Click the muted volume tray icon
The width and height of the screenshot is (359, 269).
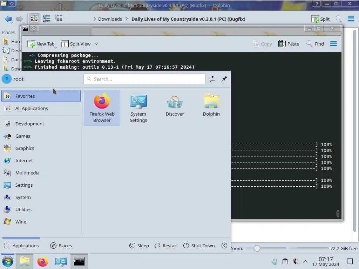coord(295,261)
